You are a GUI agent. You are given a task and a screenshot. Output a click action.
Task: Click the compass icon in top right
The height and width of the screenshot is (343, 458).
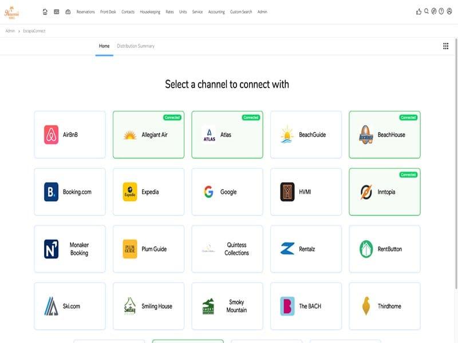tap(434, 11)
